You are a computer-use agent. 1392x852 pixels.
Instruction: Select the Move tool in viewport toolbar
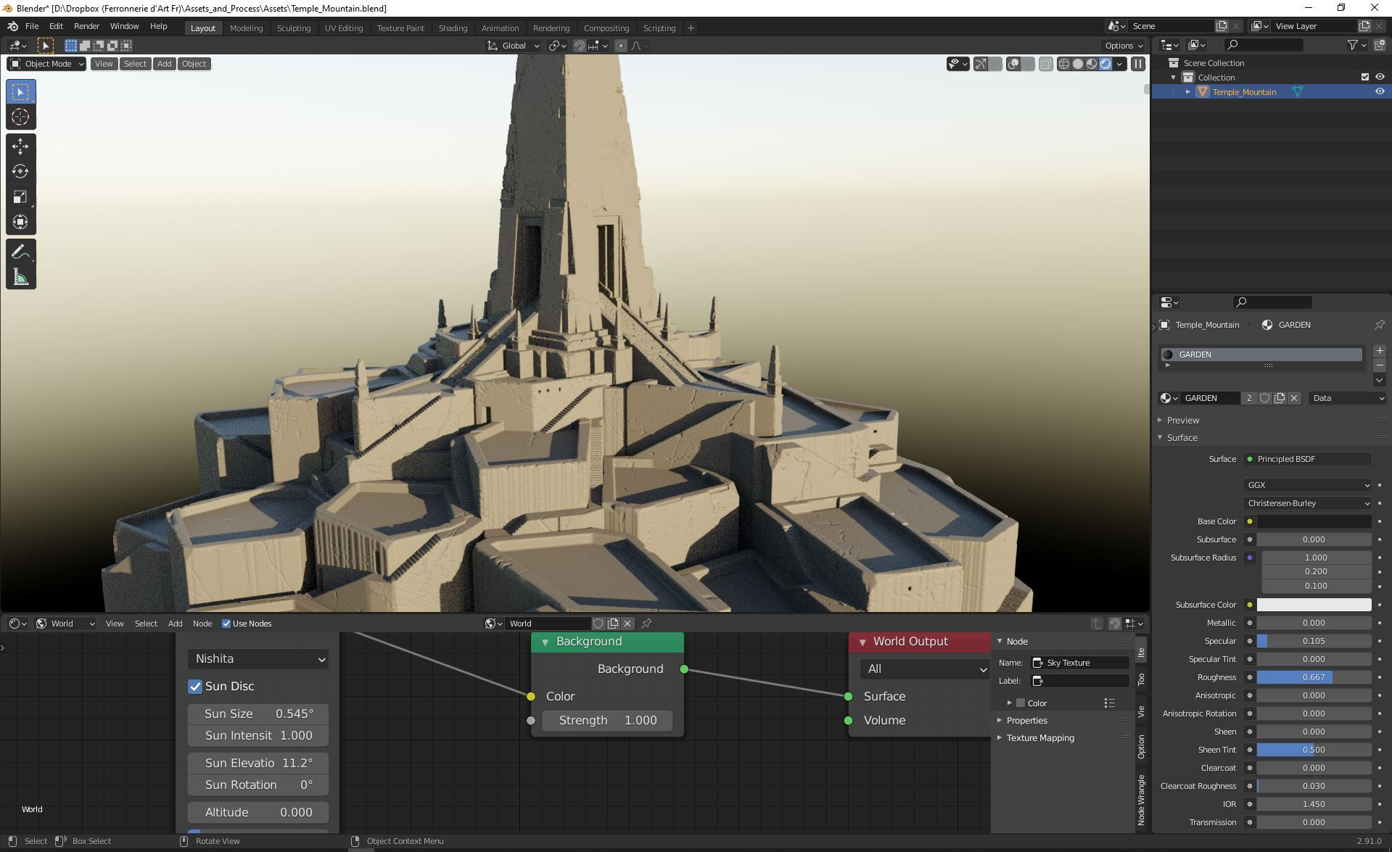click(20, 146)
